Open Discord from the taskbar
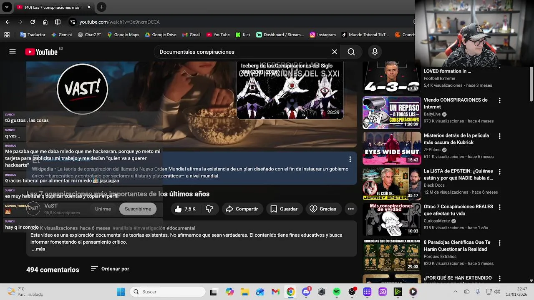This screenshot has height=300, width=534. click(x=306, y=292)
